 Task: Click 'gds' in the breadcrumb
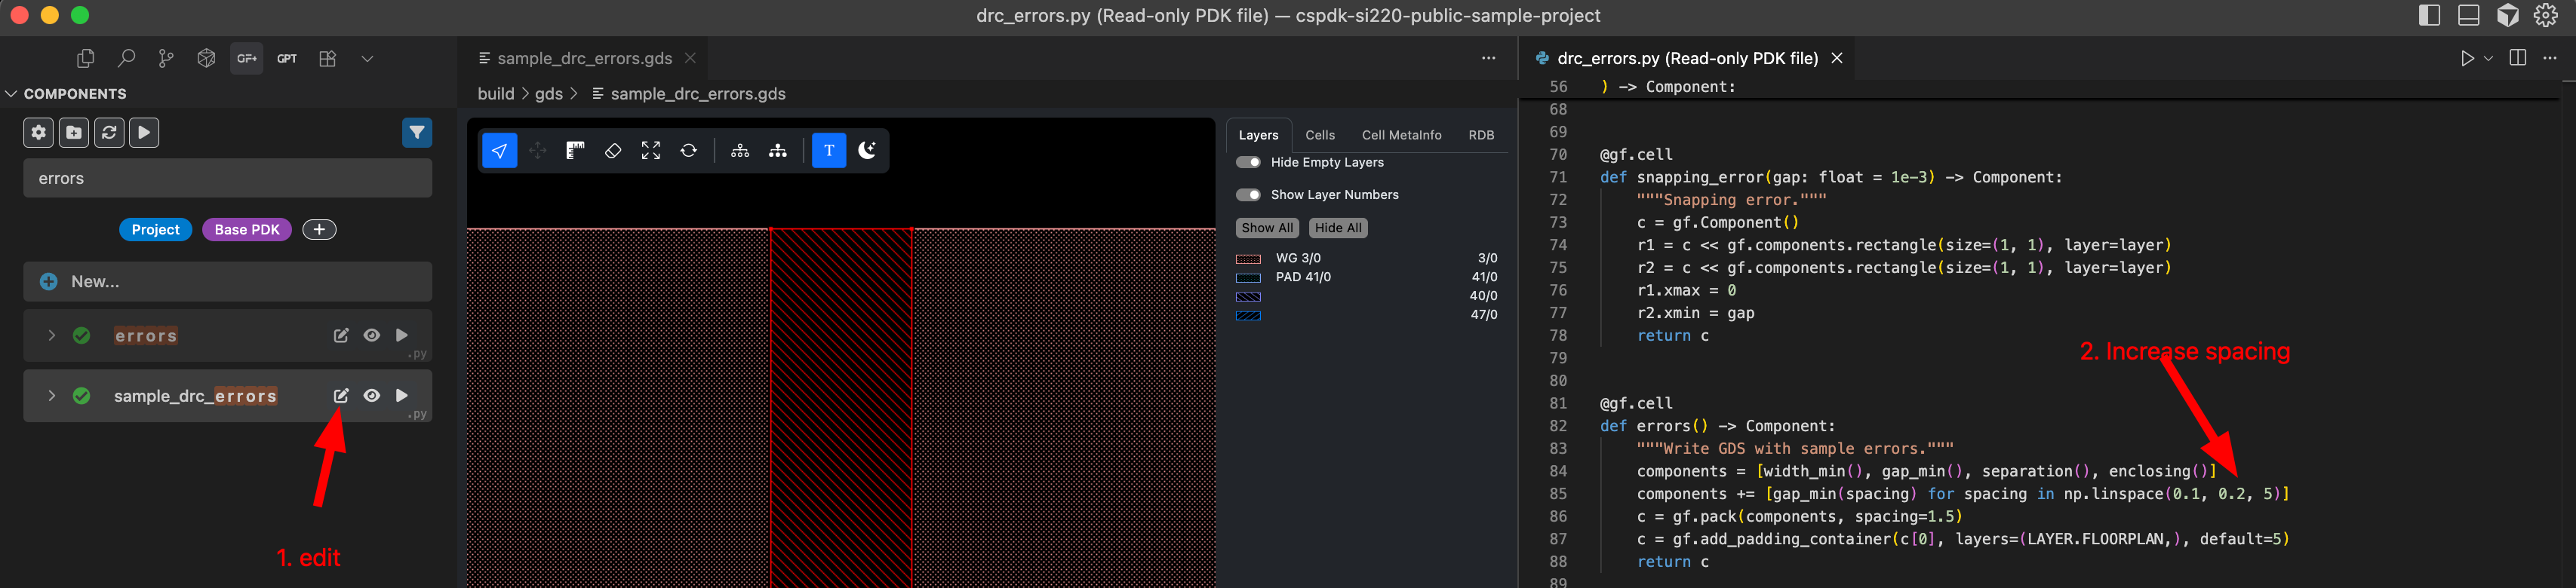(549, 93)
